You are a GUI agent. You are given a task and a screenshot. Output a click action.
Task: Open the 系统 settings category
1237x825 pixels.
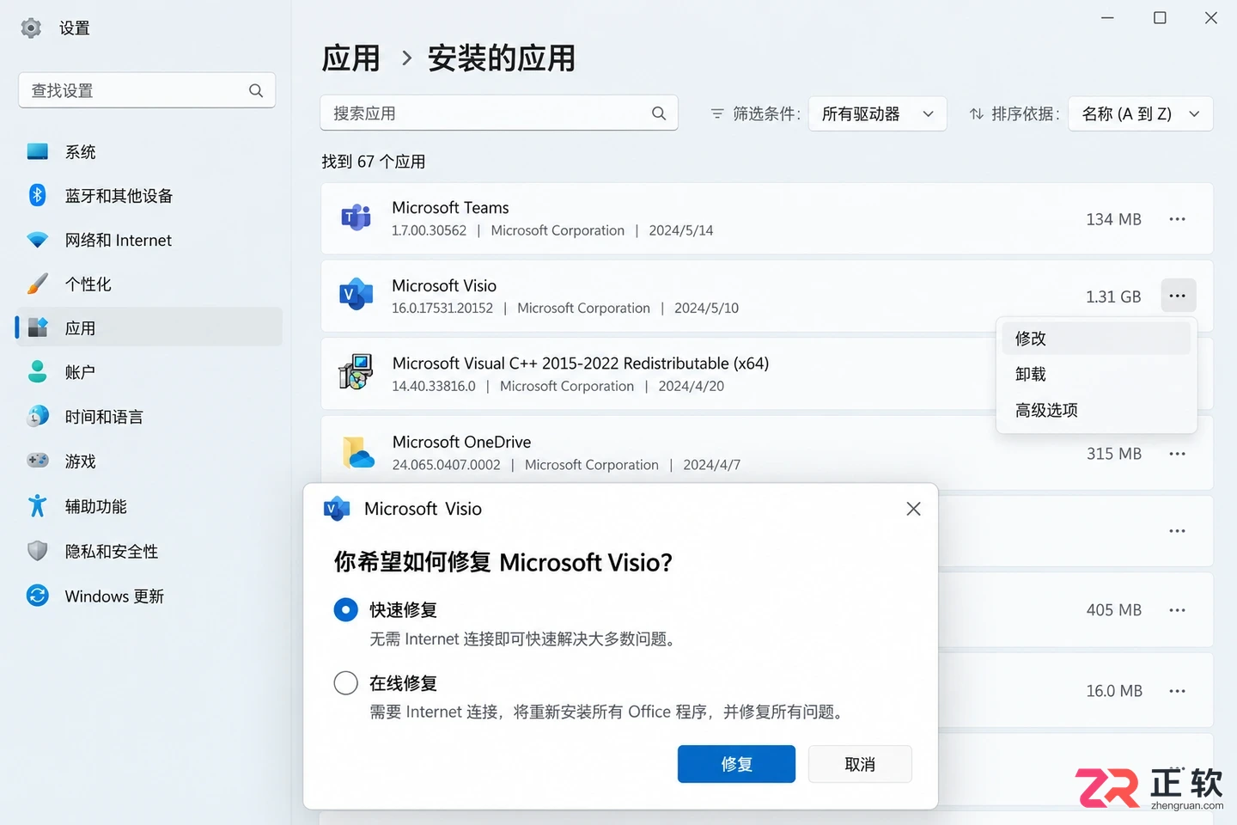[x=149, y=152]
